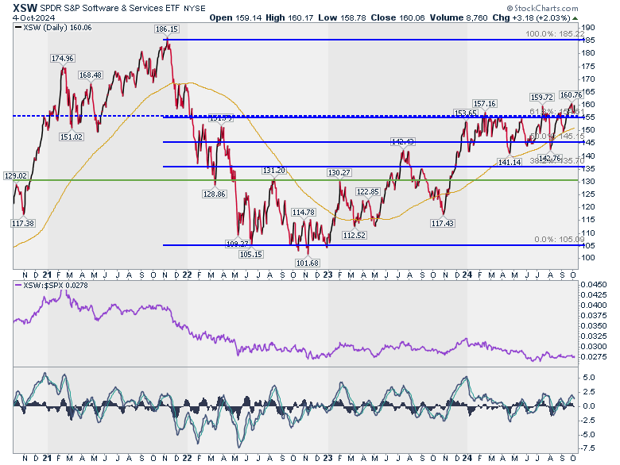Click the 190 price axis label
The width and height of the screenshot is (620, 465).
(x=588, y=28)
